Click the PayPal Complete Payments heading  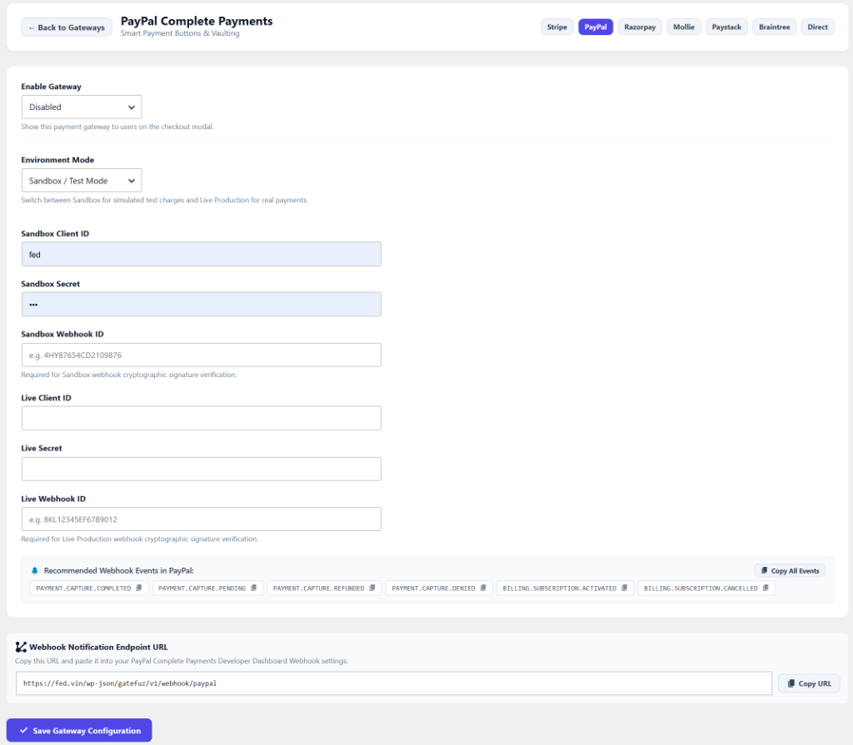[197, 21]
